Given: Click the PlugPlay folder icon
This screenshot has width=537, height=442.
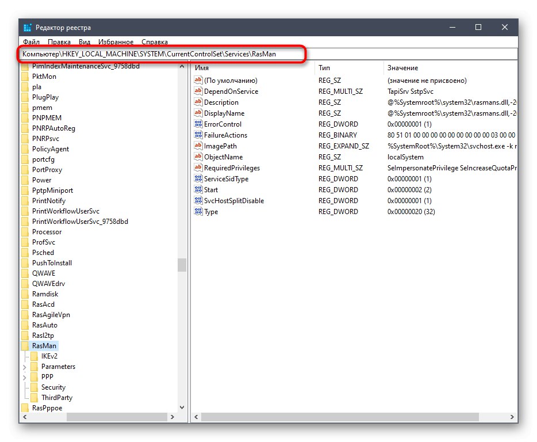Looking at the screenshot, I should click(25, 97).
